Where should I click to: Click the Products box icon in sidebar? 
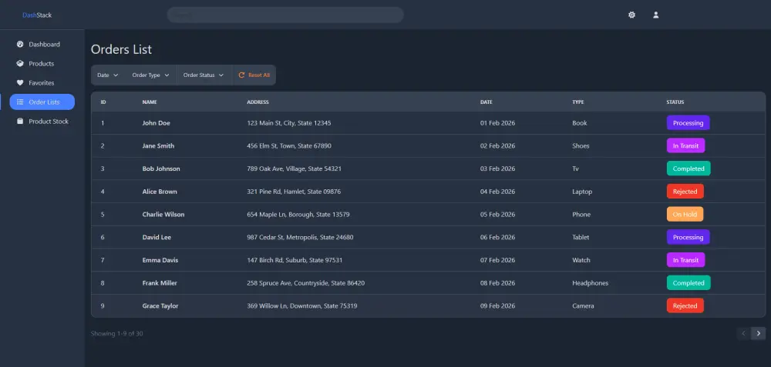pyautogui.click(x=20, y=63)
